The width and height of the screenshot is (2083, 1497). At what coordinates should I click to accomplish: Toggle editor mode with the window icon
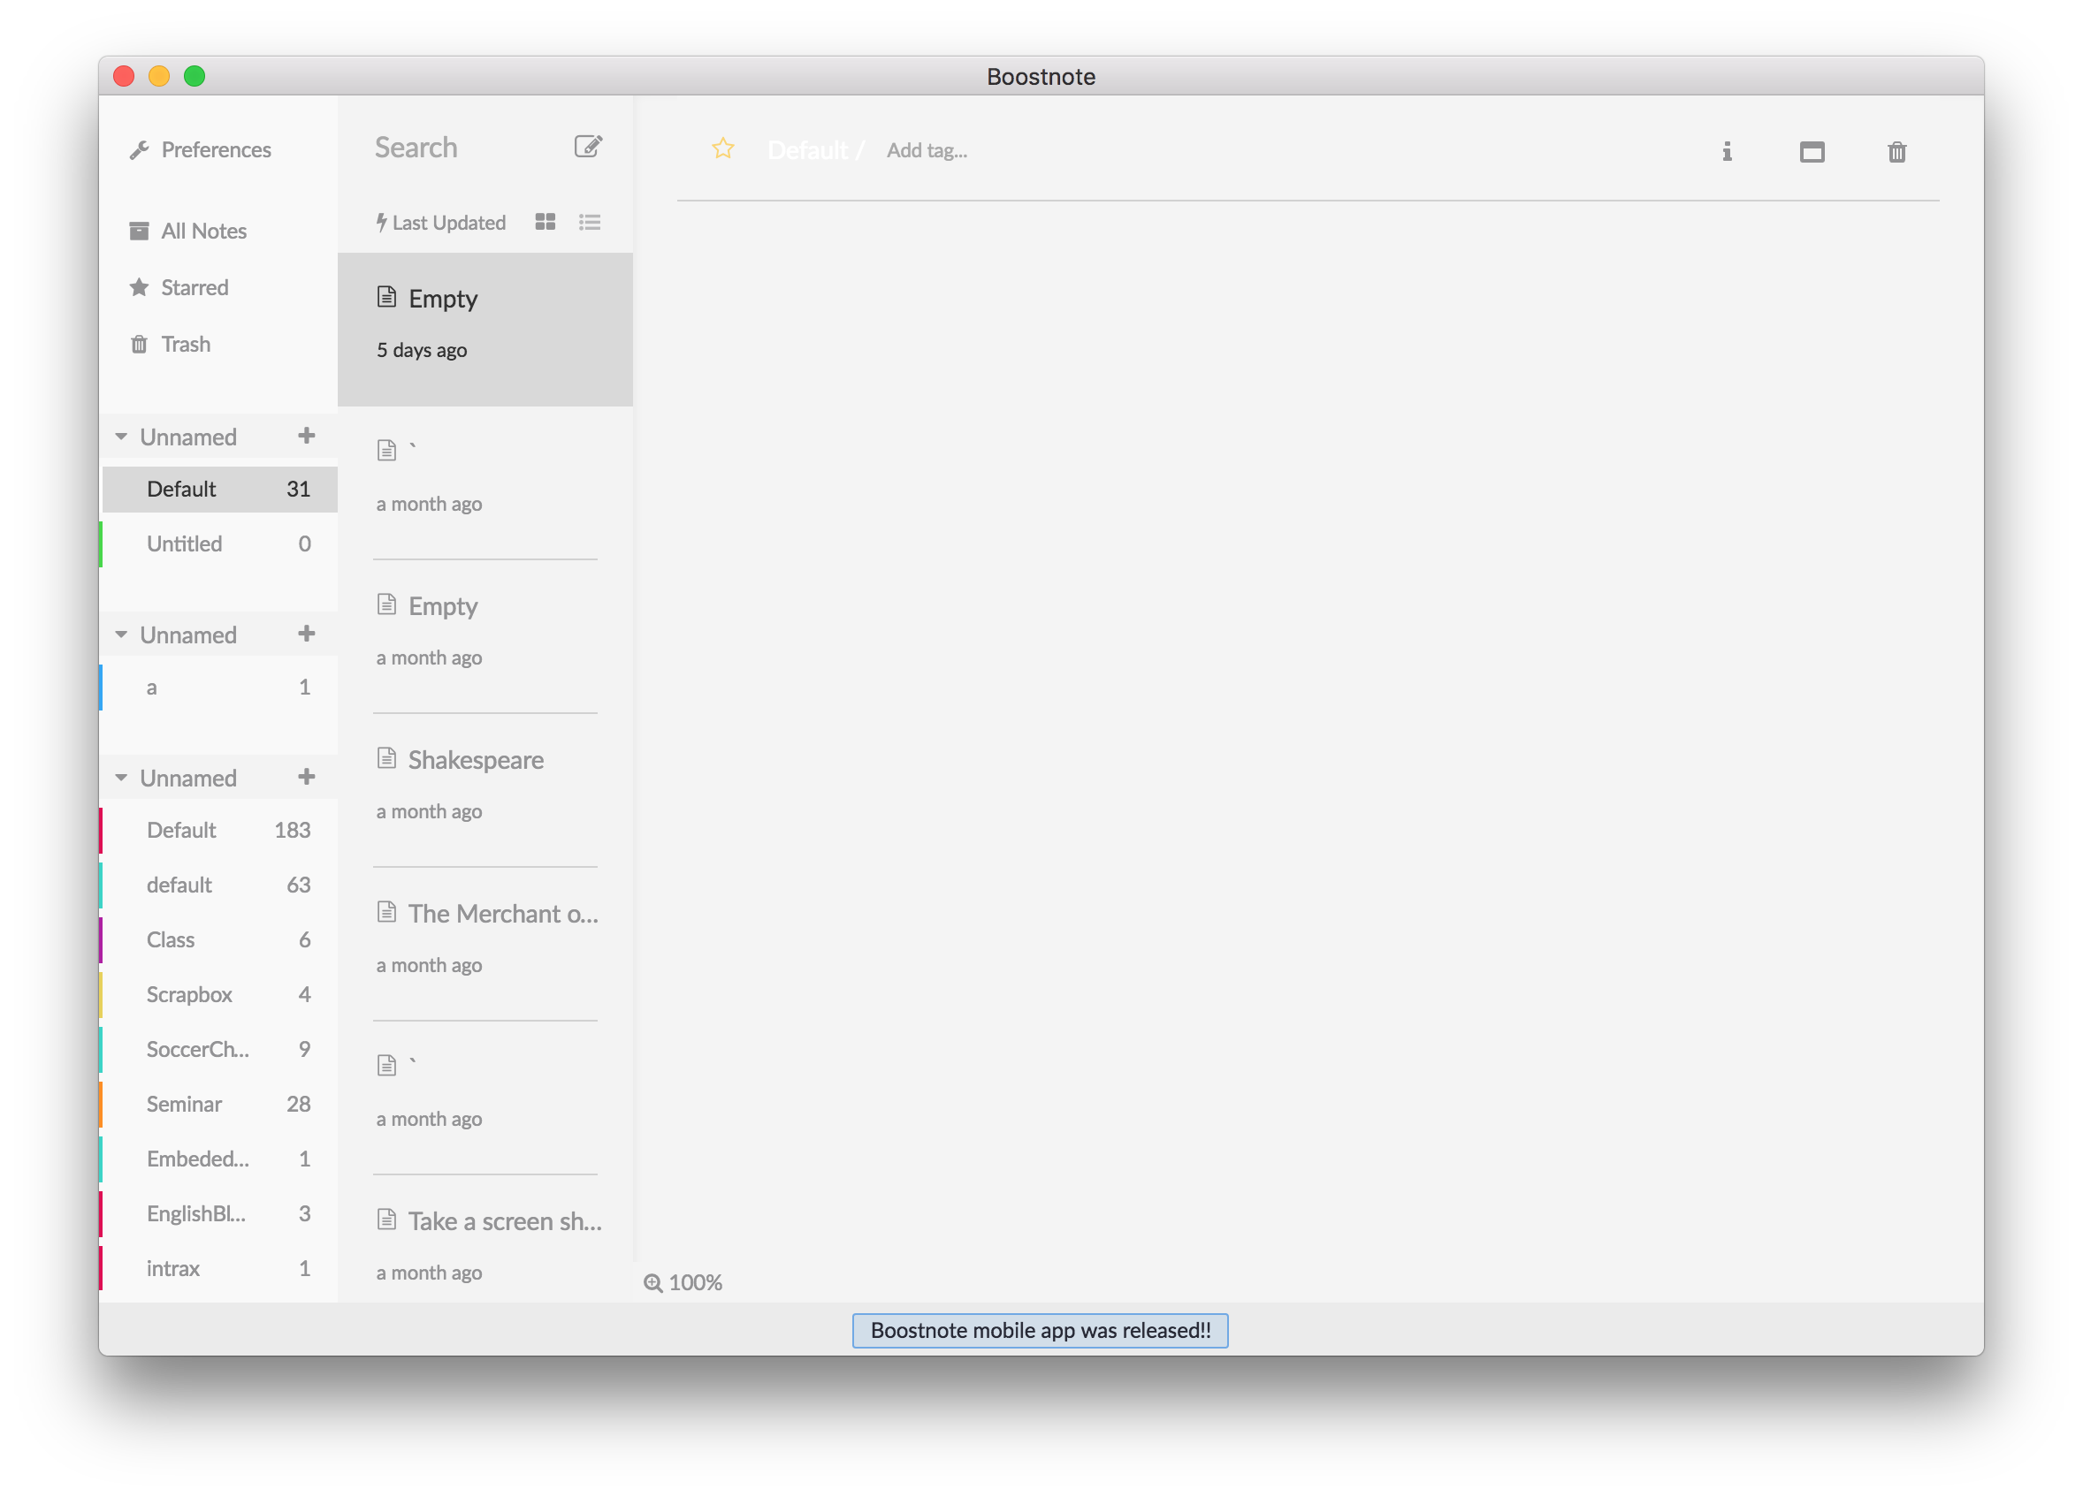[1813, 151]
